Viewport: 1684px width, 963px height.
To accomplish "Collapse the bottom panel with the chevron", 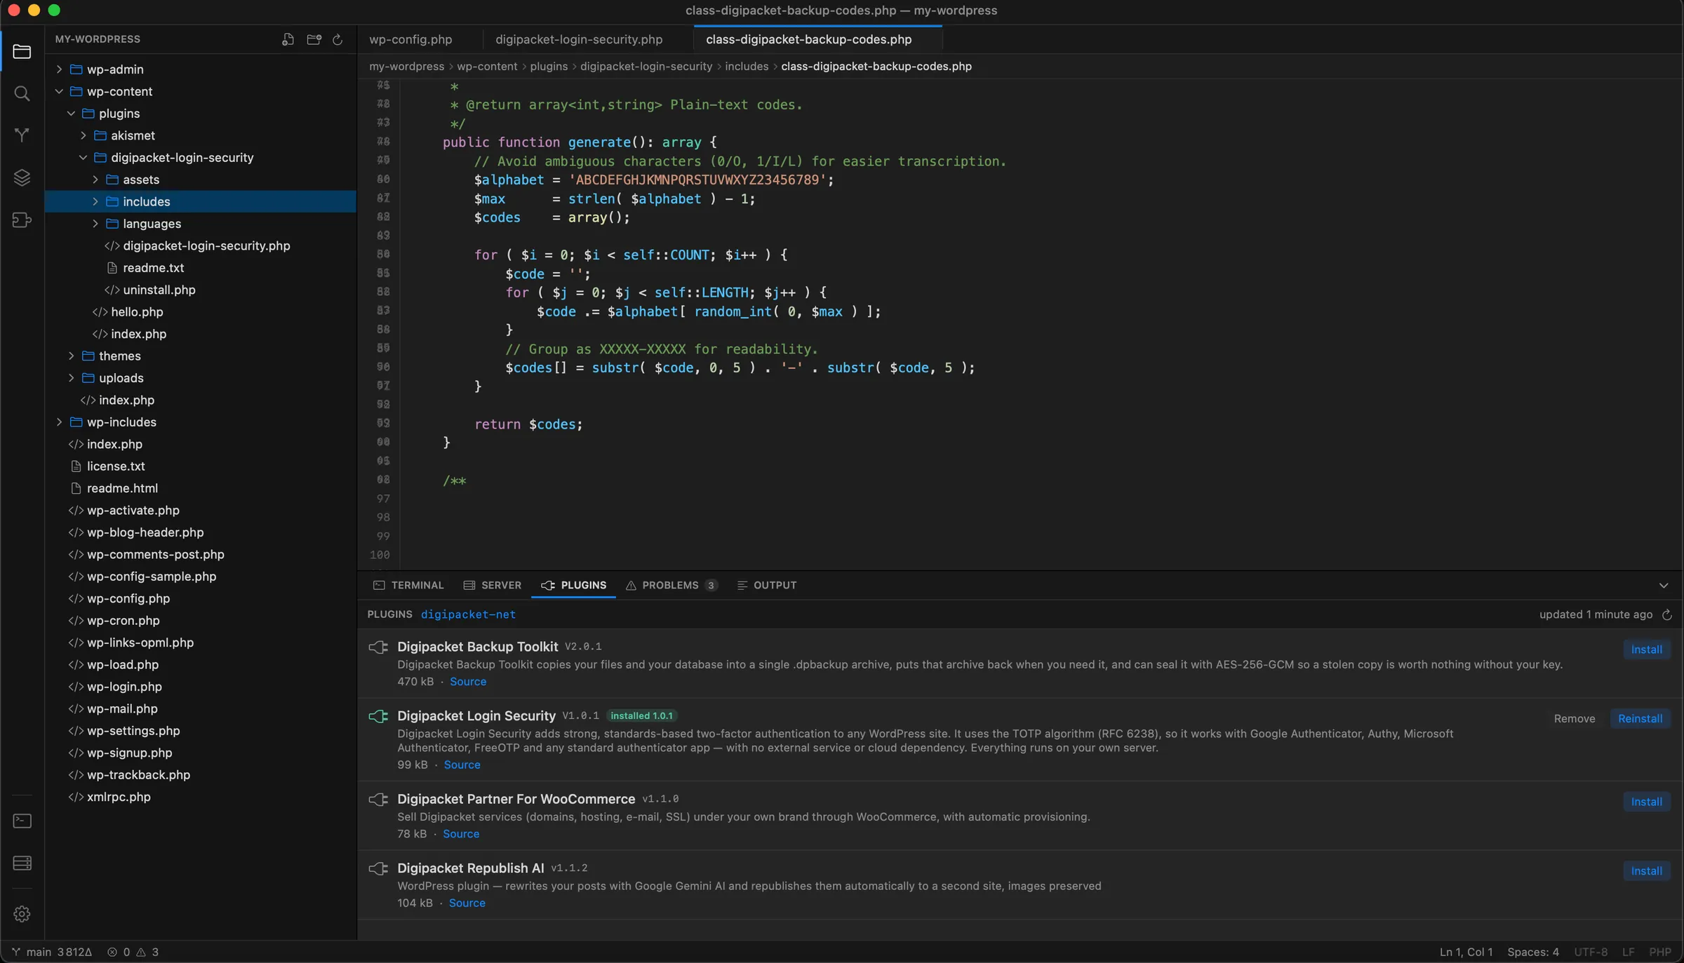I will tap(1664, 586).
